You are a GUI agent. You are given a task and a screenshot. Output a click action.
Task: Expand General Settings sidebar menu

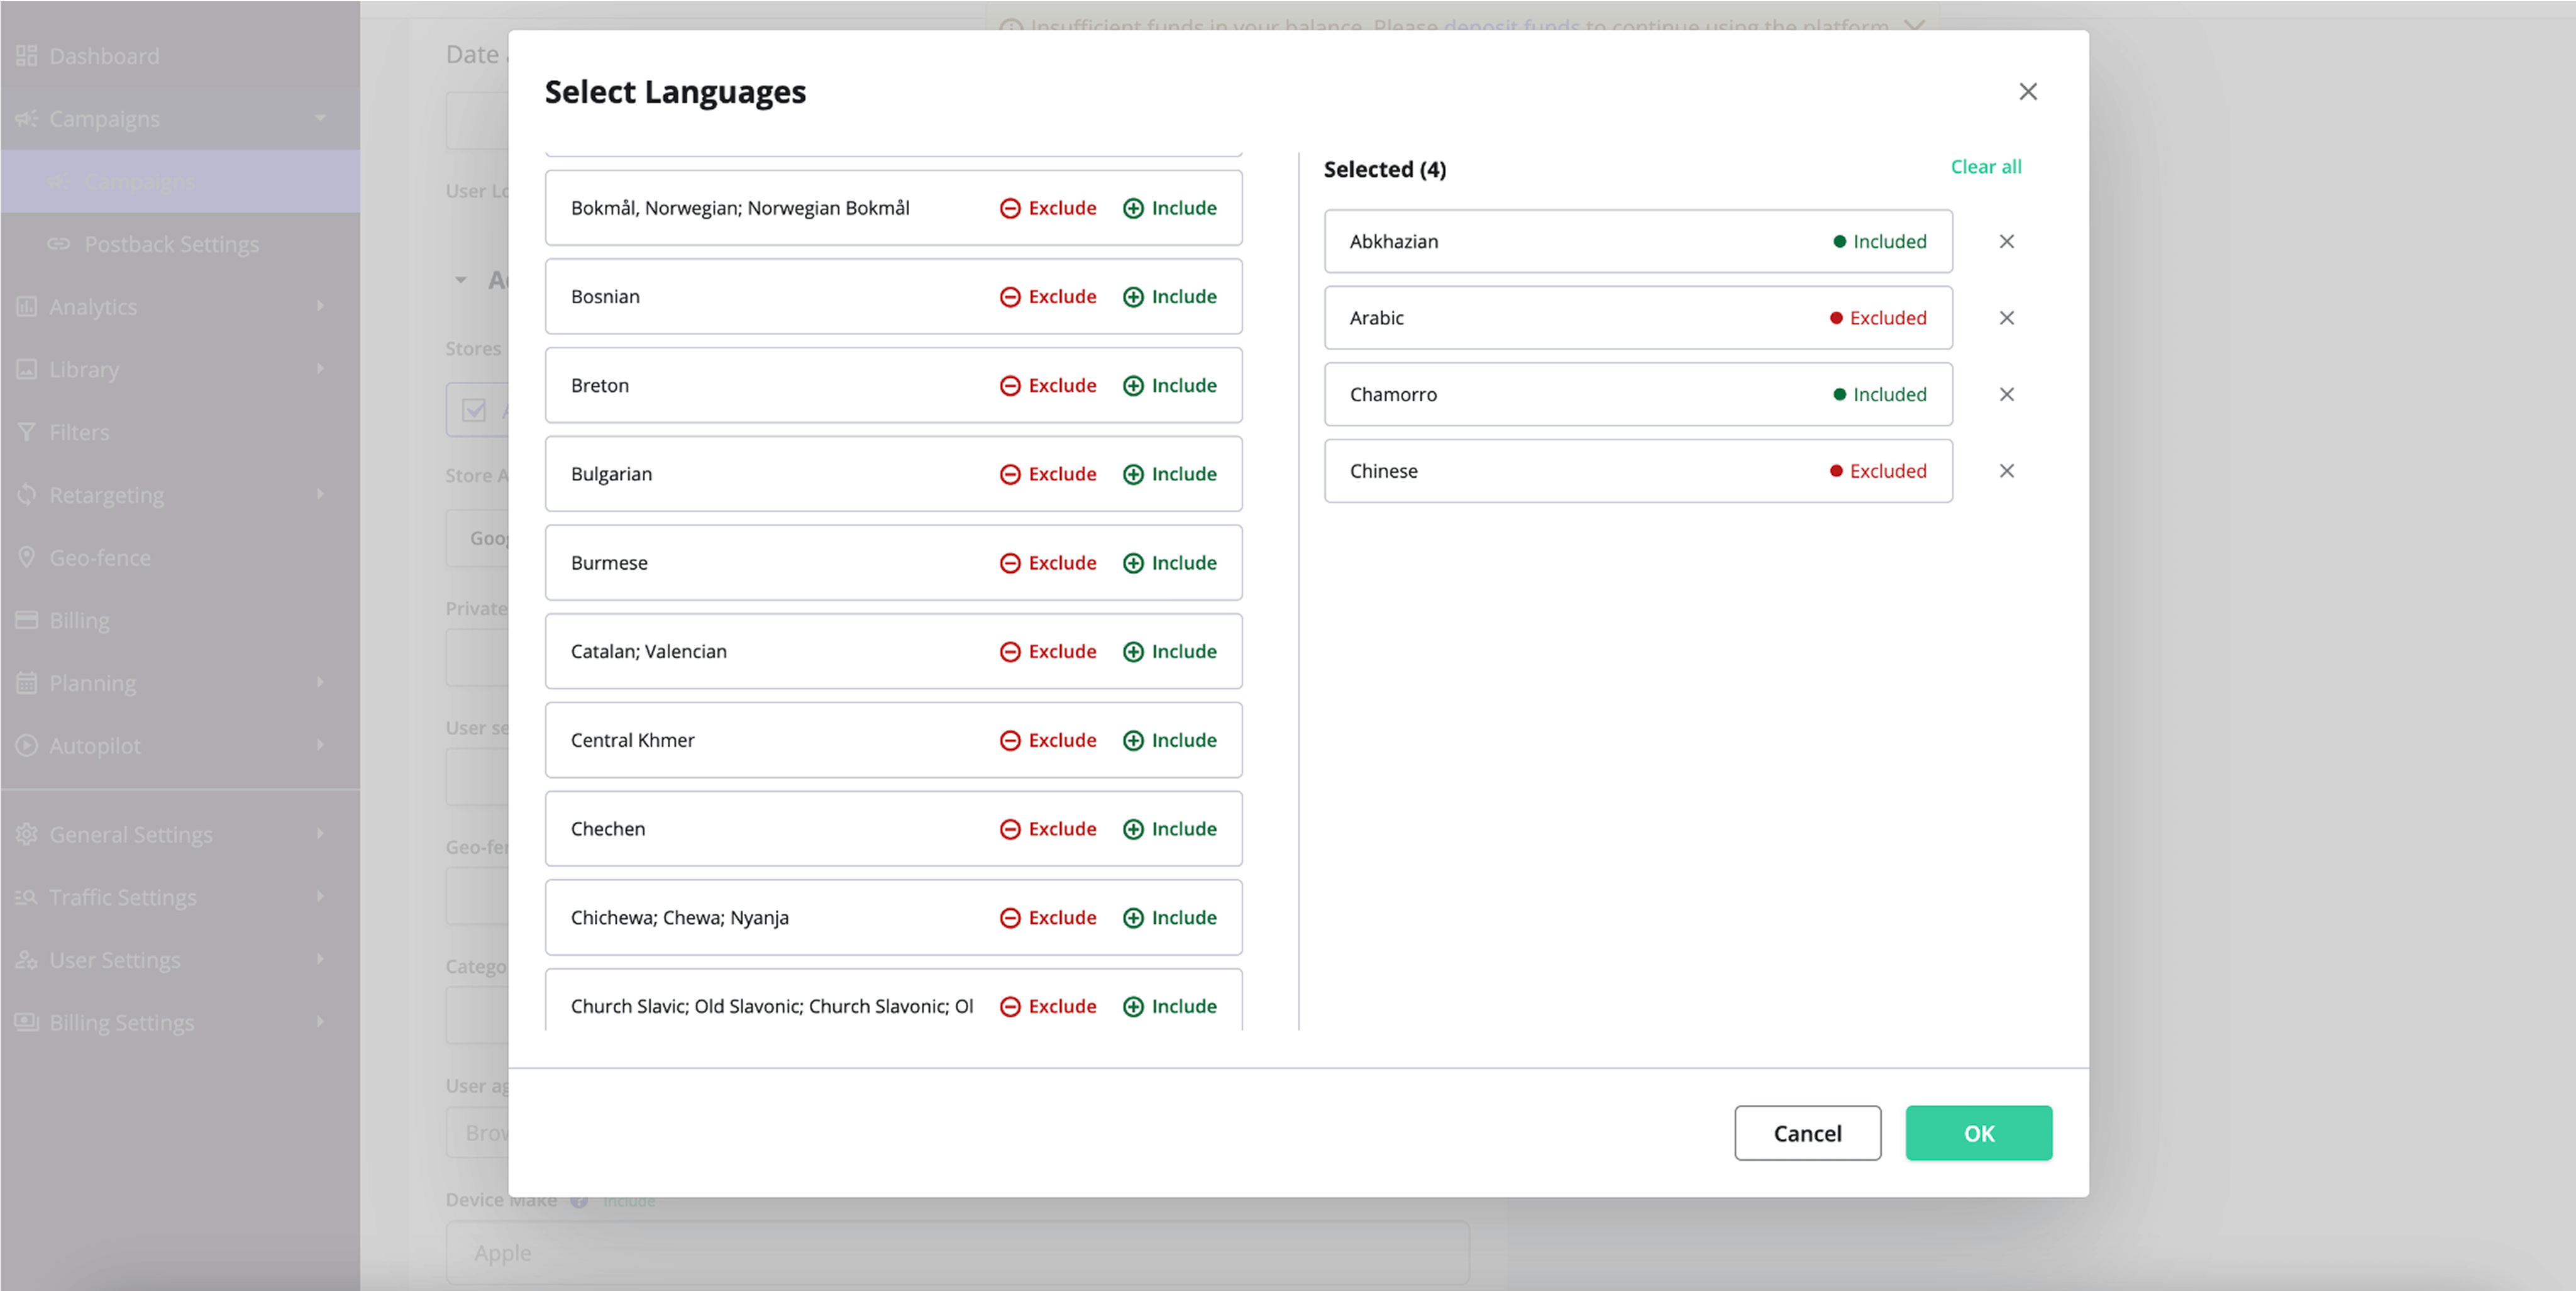pos(180,835)
